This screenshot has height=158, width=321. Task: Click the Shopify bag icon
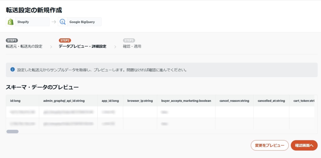tap(11, 22)
